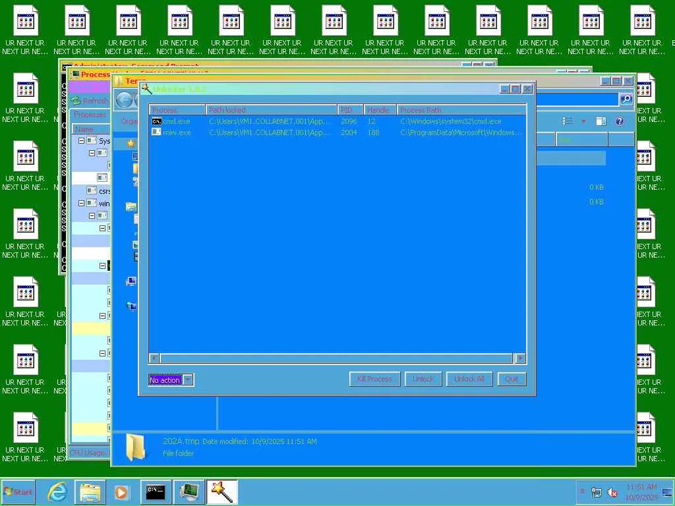
Task: Open the Processes tab in Process Hacker
Action: (90, 115)
